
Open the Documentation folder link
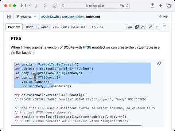coord(73,17)
